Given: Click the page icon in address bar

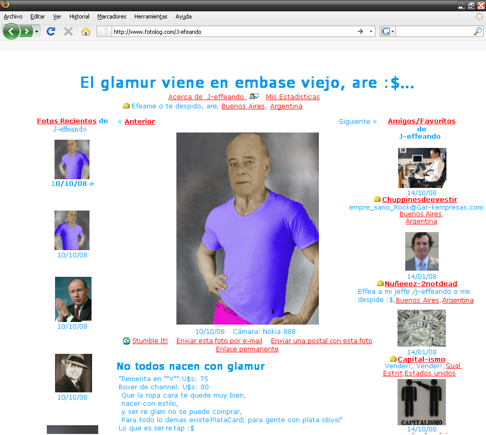Looking at the screenshot, I should [104, 31].
